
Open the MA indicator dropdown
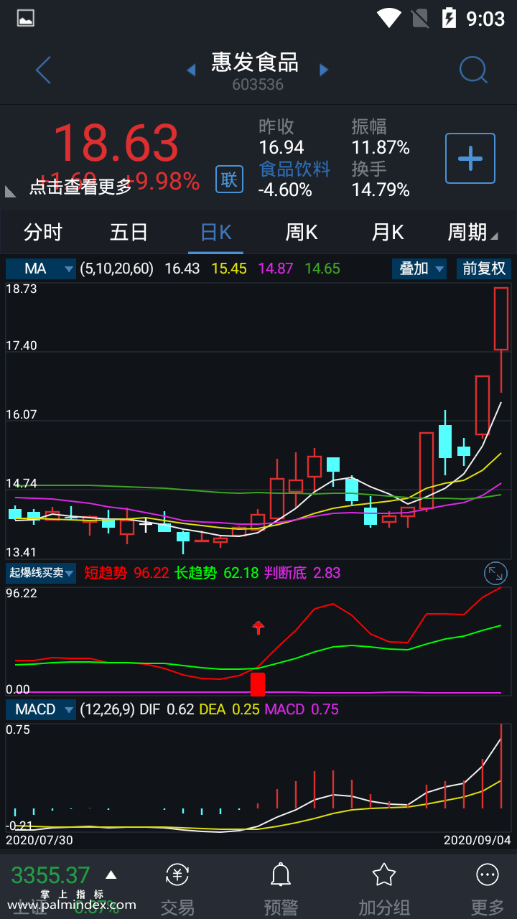(x=41, y=269)
